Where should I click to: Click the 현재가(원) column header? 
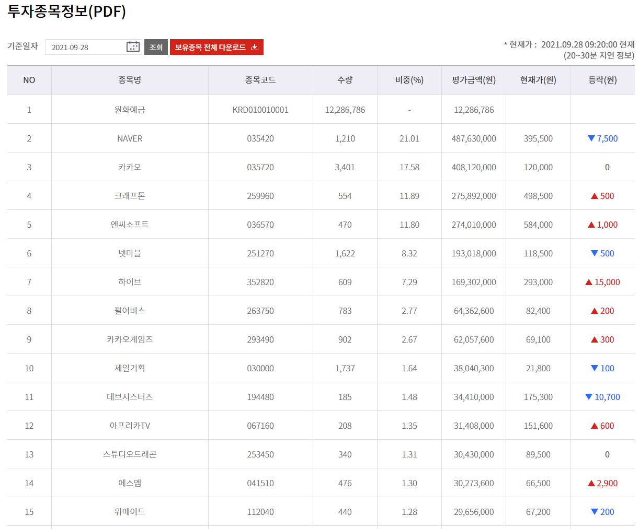click(538, 80)
